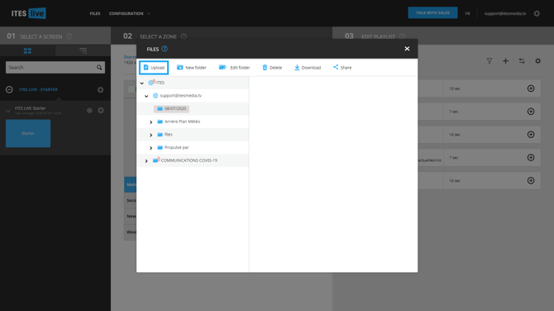The height and width of the screenshot is (311, 554).
Task: Select the Starter screen thumbnail
Action: [28, 133]
